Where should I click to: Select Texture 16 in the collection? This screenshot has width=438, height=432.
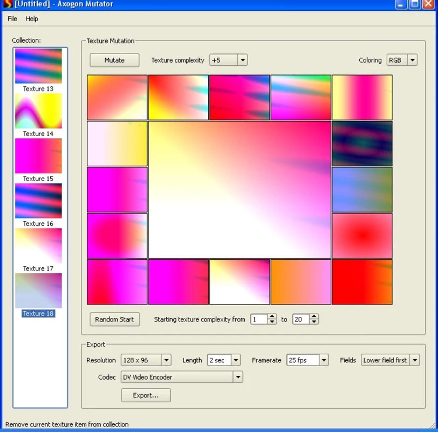tap(38, 201)
